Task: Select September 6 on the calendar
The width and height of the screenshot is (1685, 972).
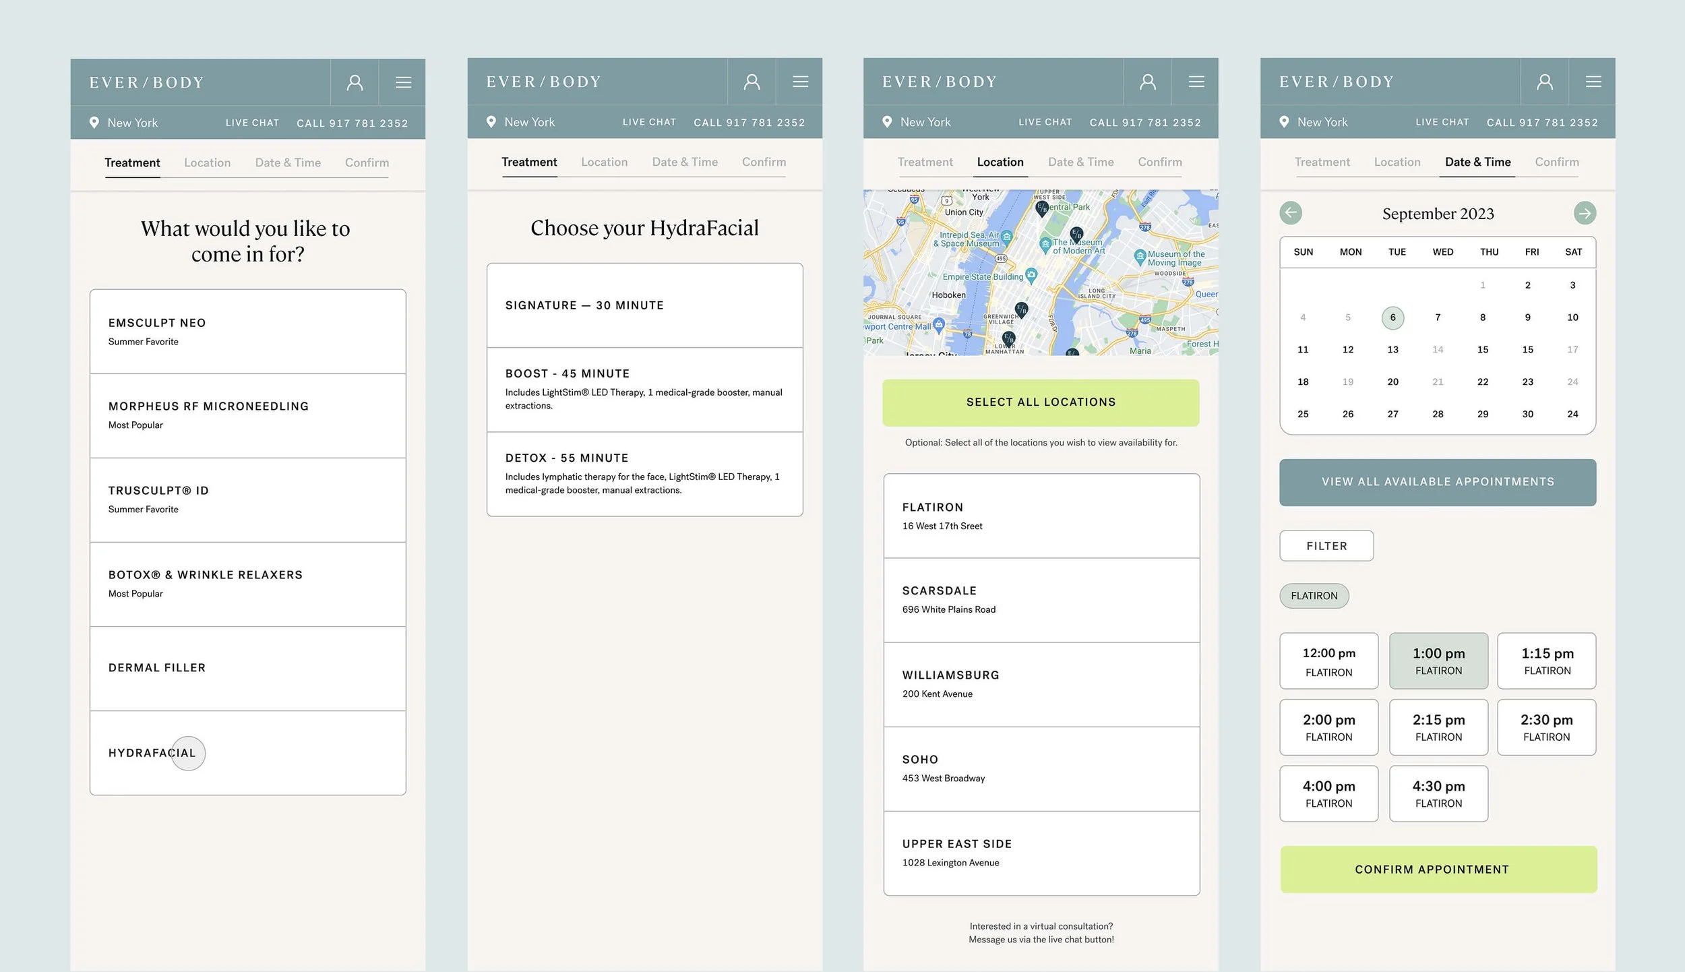Action: [x=1392, y=317]
